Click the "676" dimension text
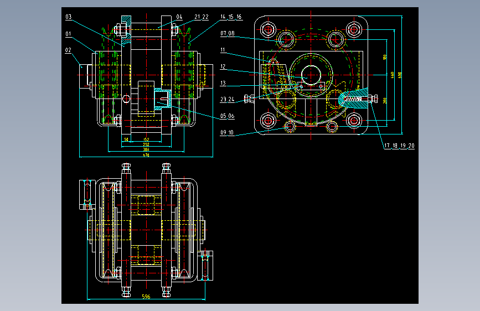Screen dimensions: 480x311 (146, 155)
